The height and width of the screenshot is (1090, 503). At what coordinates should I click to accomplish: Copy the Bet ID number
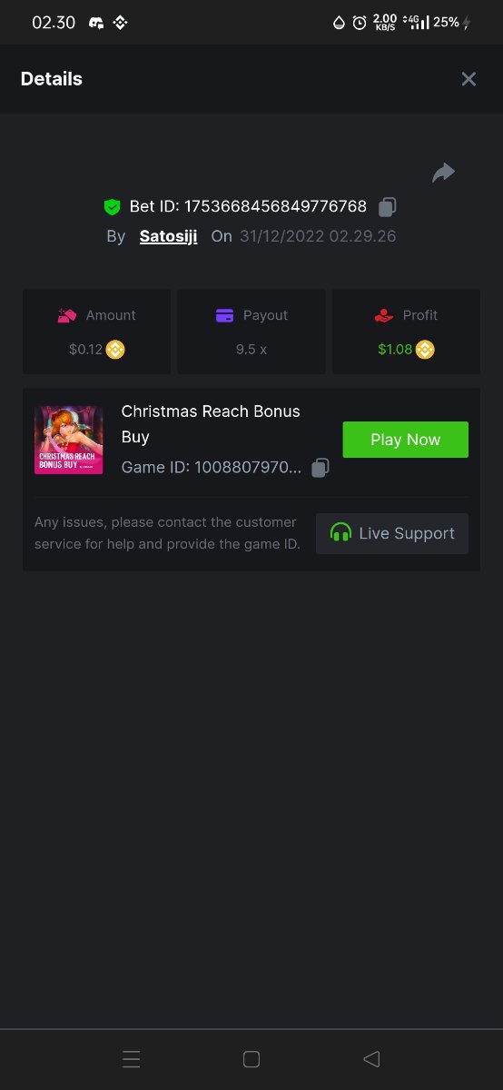387,207
